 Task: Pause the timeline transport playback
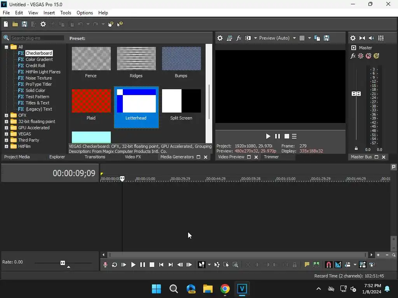click(x=142, y=265)
